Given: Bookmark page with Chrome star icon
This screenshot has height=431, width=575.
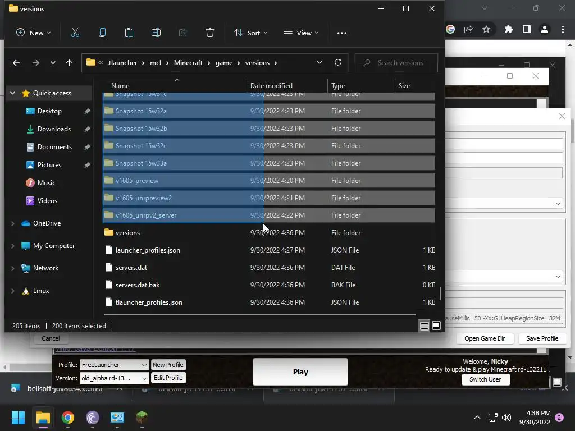Looking at the screenshot, I should pos(486,29).
